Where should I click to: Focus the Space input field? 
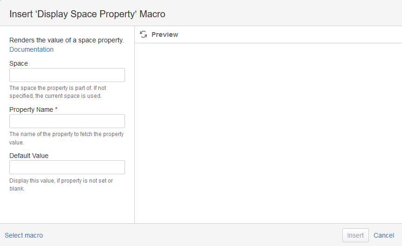pyautogui.click(x=67, y=75)
